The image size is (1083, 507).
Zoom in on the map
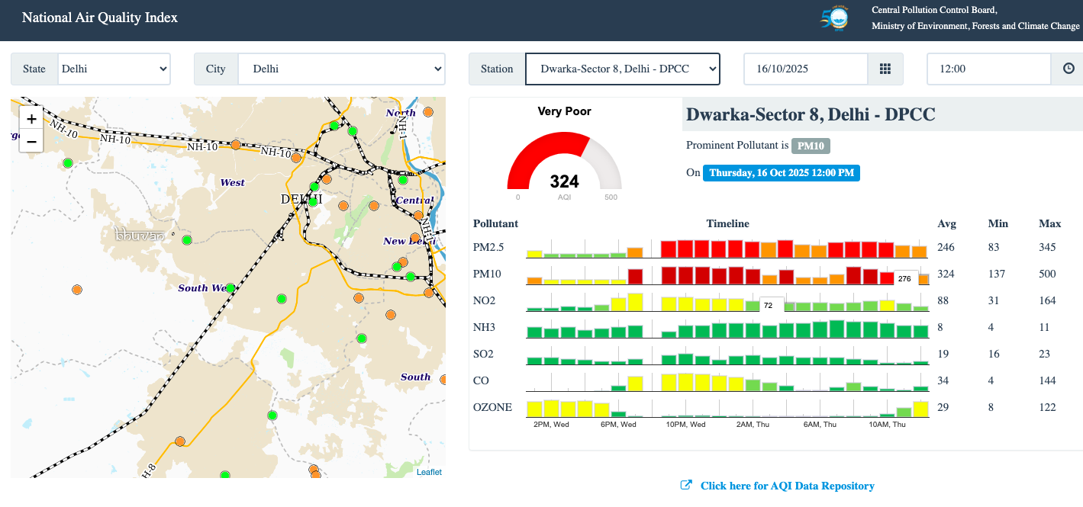pyautogui.click(x=31, y=119)
